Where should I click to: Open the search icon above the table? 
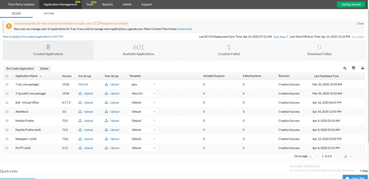(x=345, y=68)
